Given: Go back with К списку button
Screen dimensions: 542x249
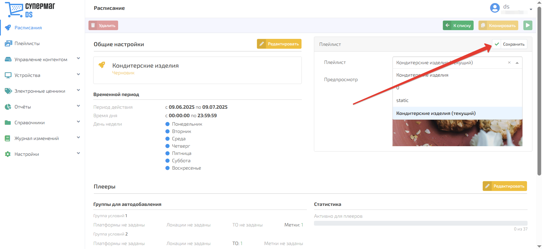Looking at the screenshot, I should click(x=458, y=25).
